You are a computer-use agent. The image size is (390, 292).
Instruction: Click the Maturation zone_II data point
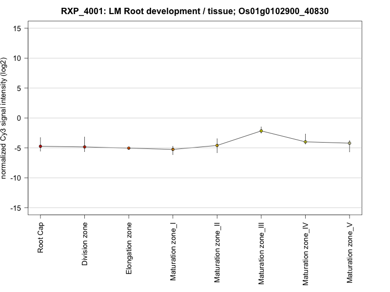(217, 145)
